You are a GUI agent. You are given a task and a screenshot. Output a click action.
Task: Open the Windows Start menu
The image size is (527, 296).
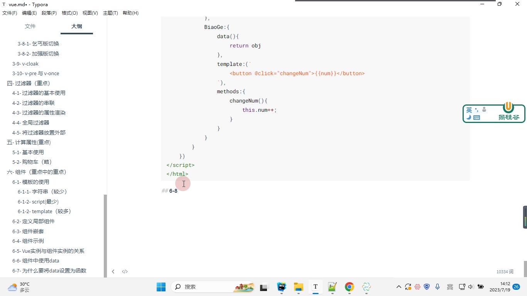click(161, 287)
